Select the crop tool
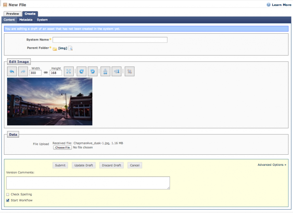The image size is (293, 213). pos(129,71)
